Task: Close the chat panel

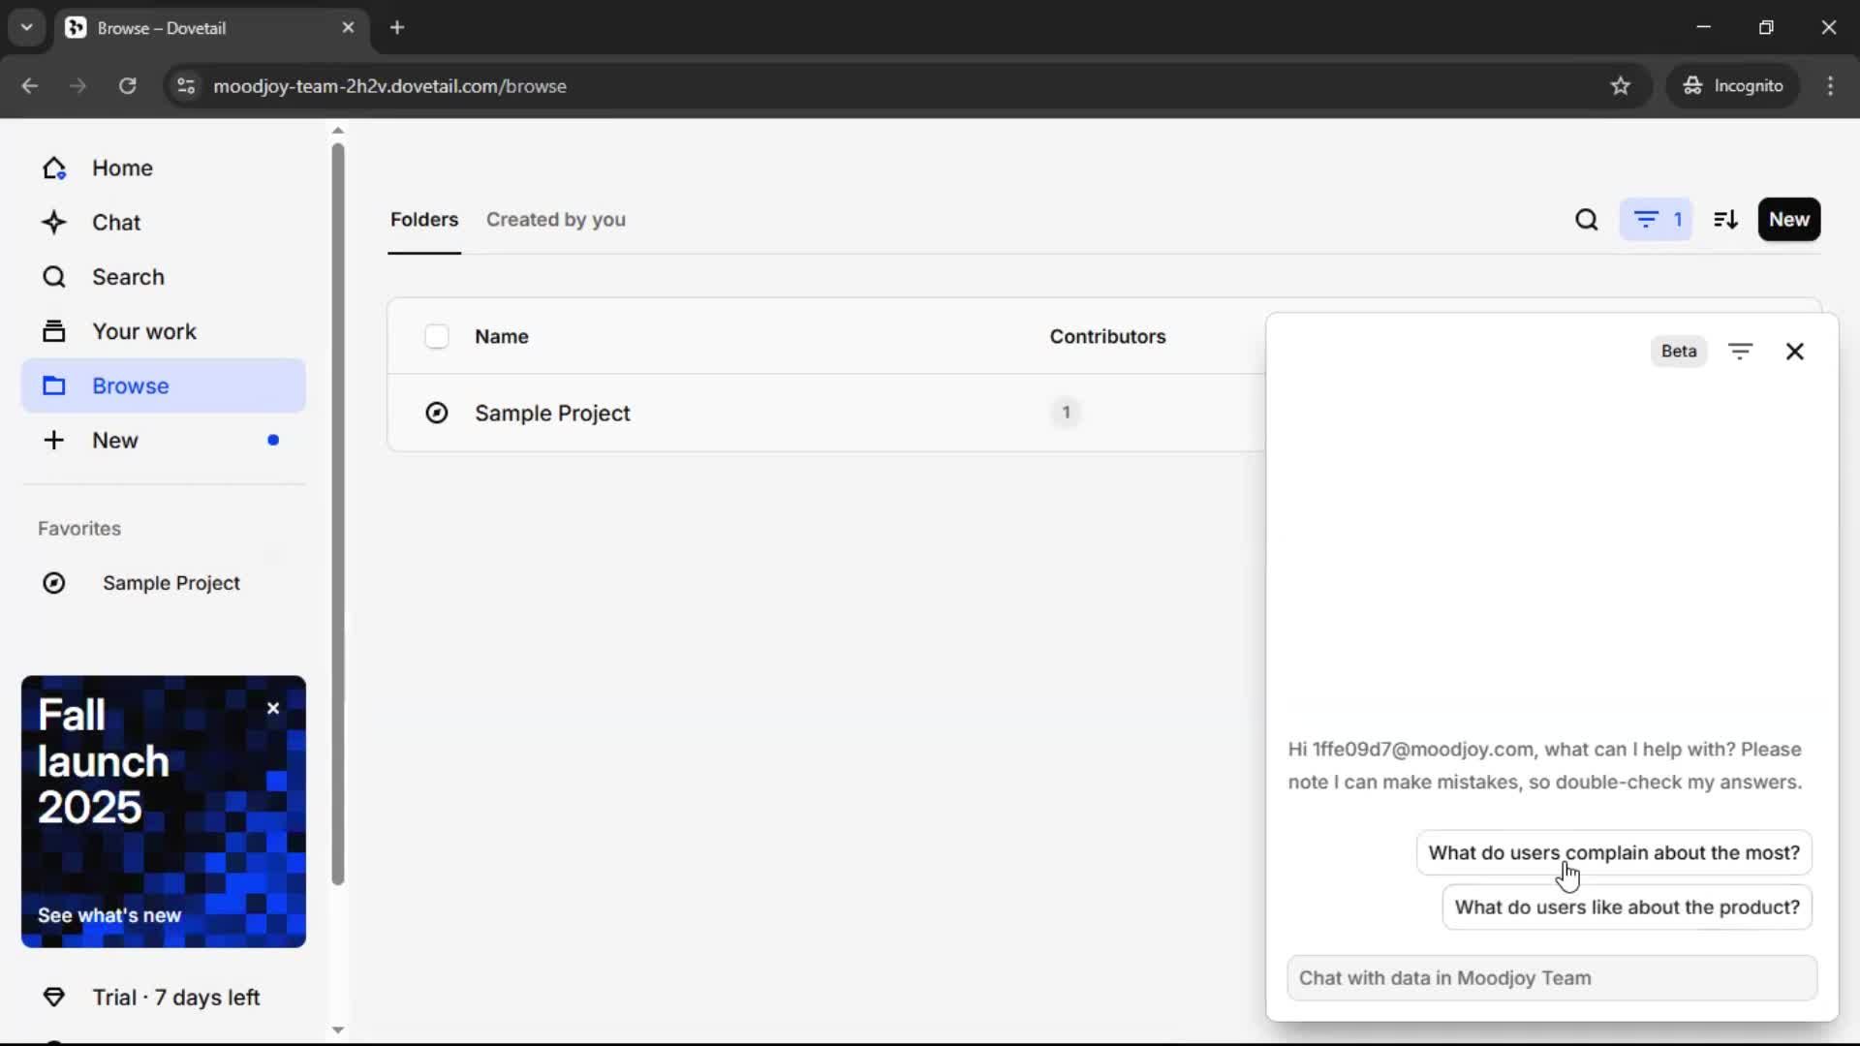Action: 1794,352
